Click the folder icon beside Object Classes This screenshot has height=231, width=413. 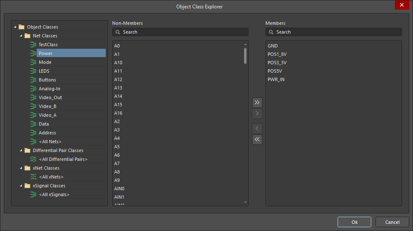[21, 27]
